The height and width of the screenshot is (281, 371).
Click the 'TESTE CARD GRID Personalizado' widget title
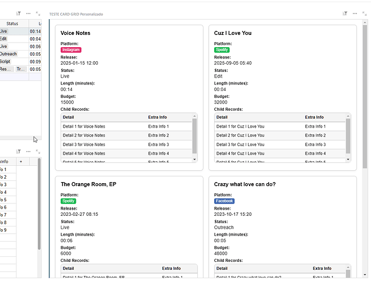tap(76, 14)
